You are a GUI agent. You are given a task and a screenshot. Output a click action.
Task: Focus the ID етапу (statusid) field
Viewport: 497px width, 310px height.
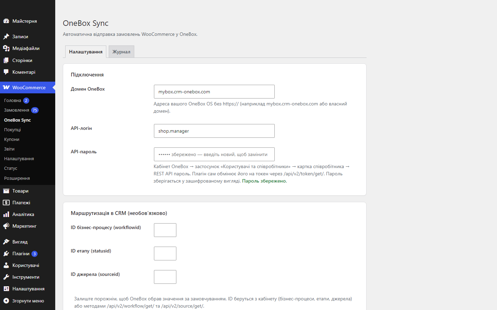pyautogui.click(x=165, y=254)
